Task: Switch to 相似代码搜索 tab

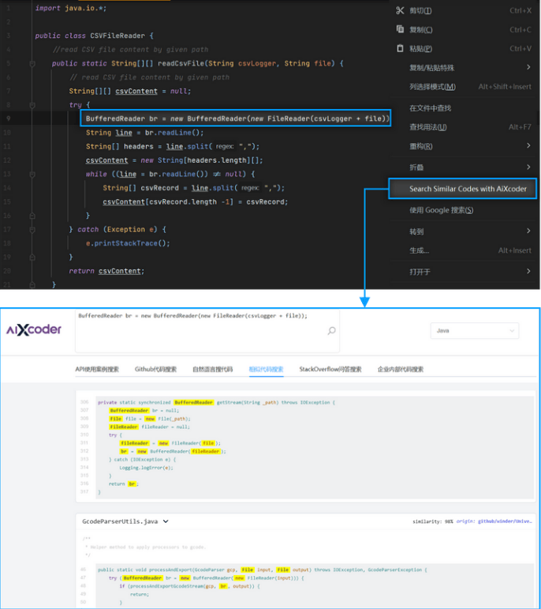Action: 266,369
